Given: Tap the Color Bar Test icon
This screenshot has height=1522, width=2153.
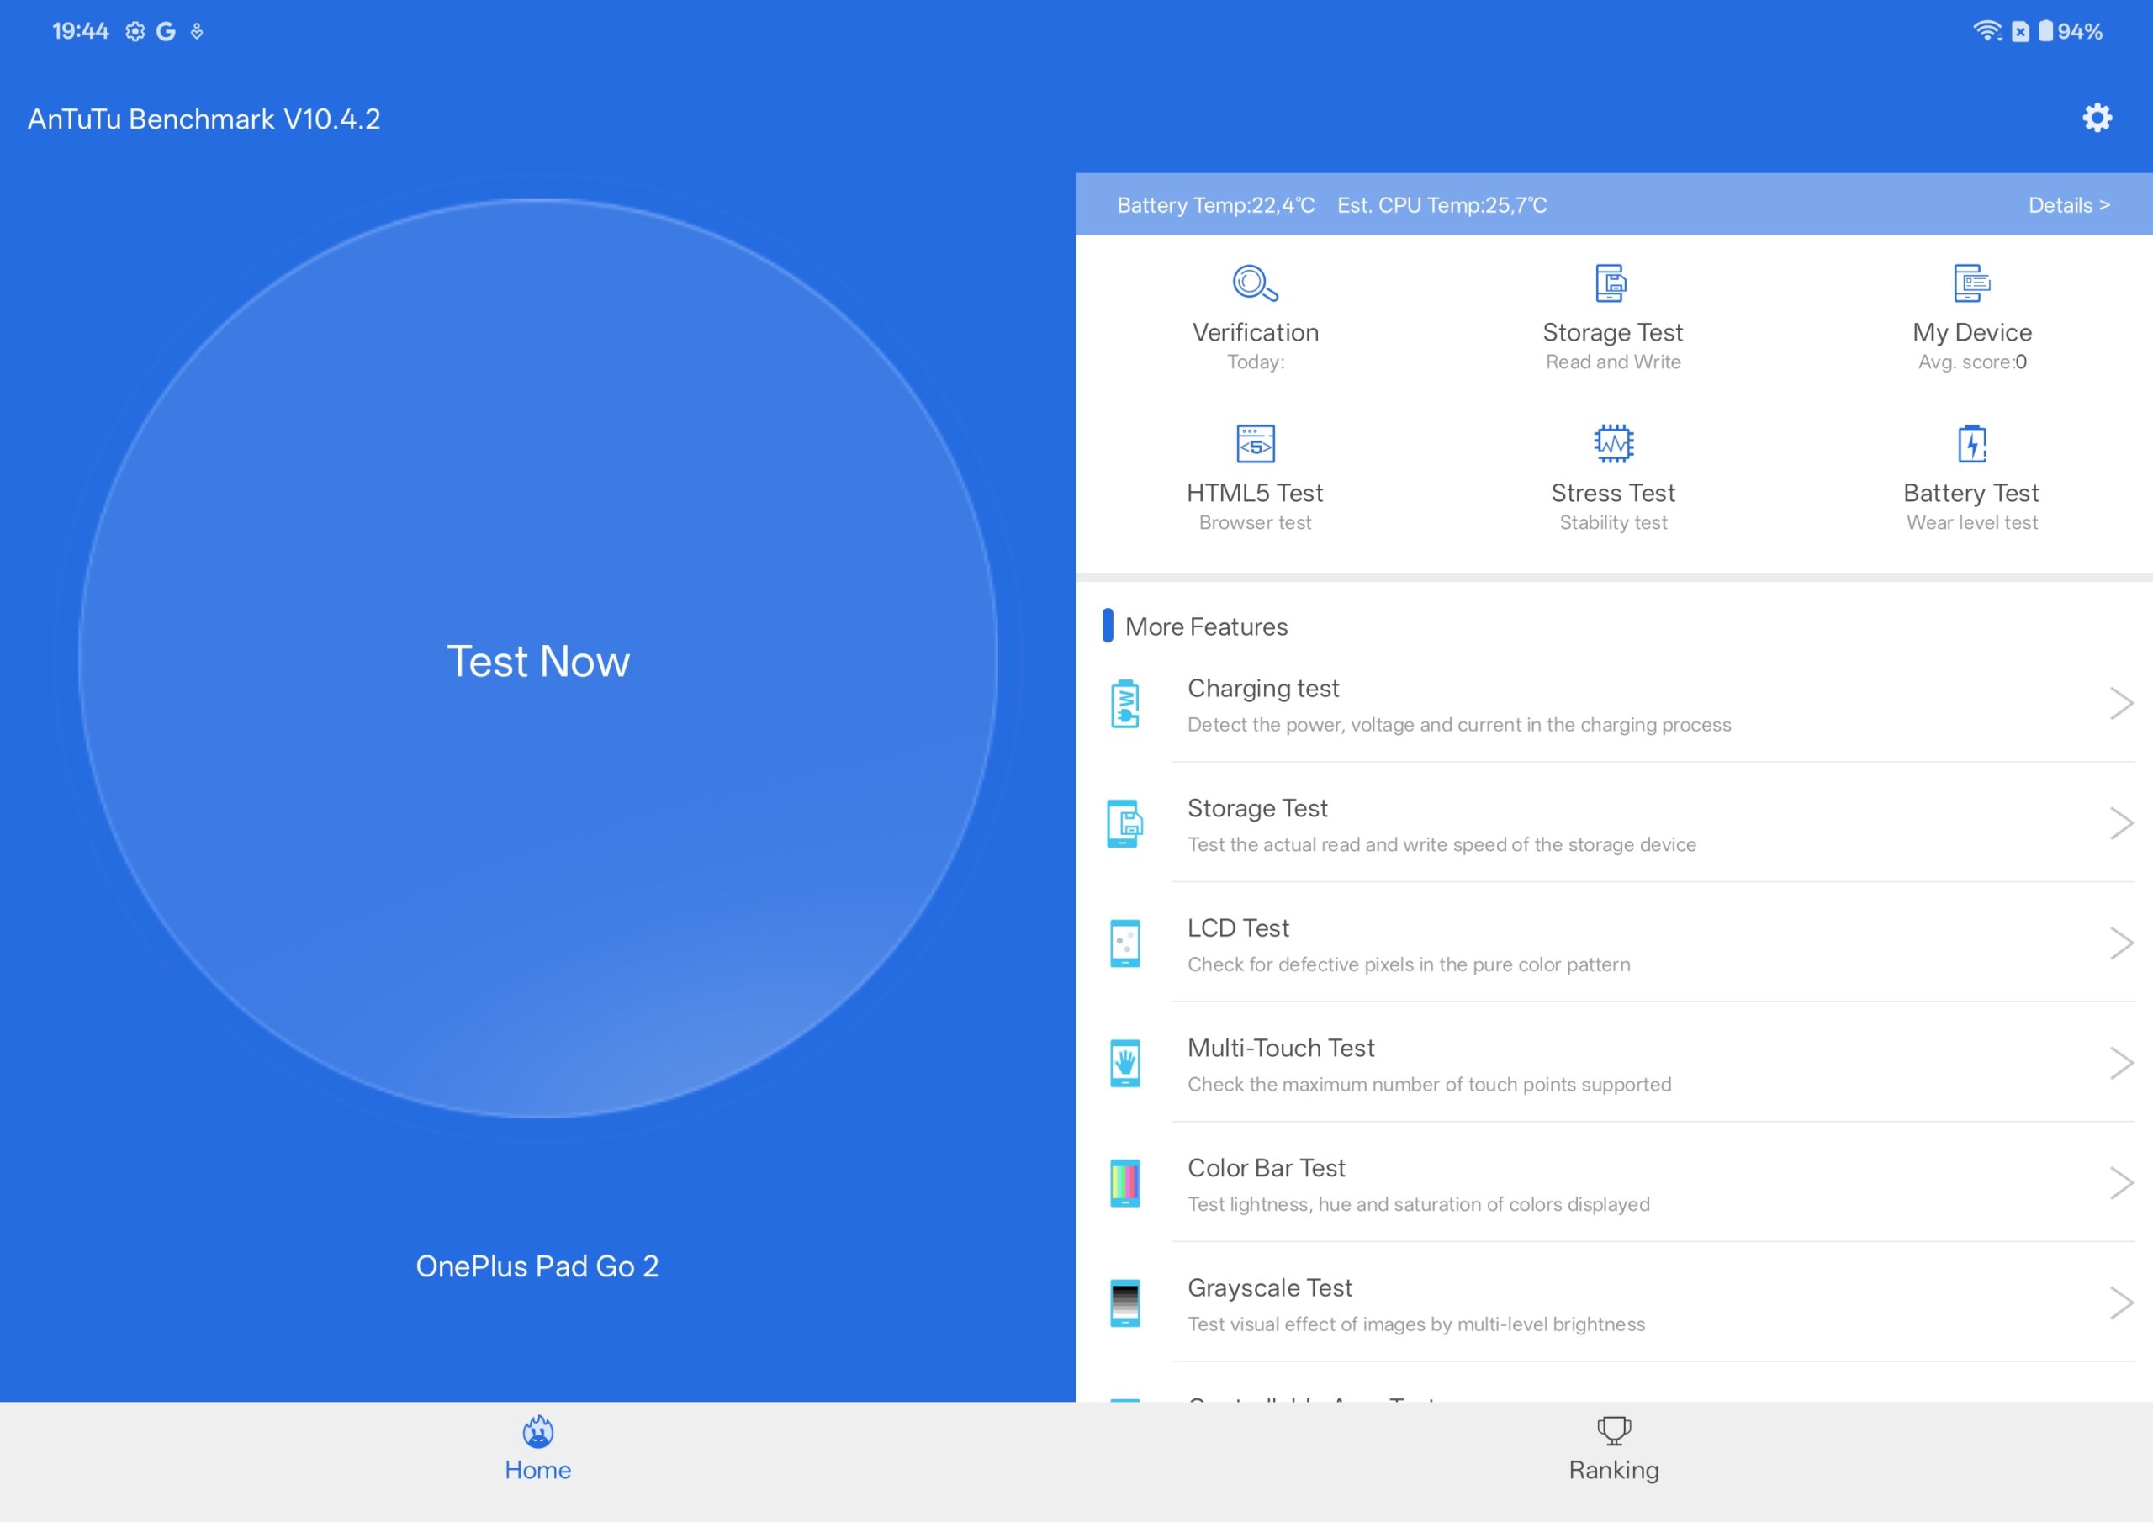Looking at the screenshot, I should [x=1124, y=1183].
